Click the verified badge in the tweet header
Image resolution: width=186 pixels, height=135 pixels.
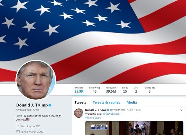[108, 110]
